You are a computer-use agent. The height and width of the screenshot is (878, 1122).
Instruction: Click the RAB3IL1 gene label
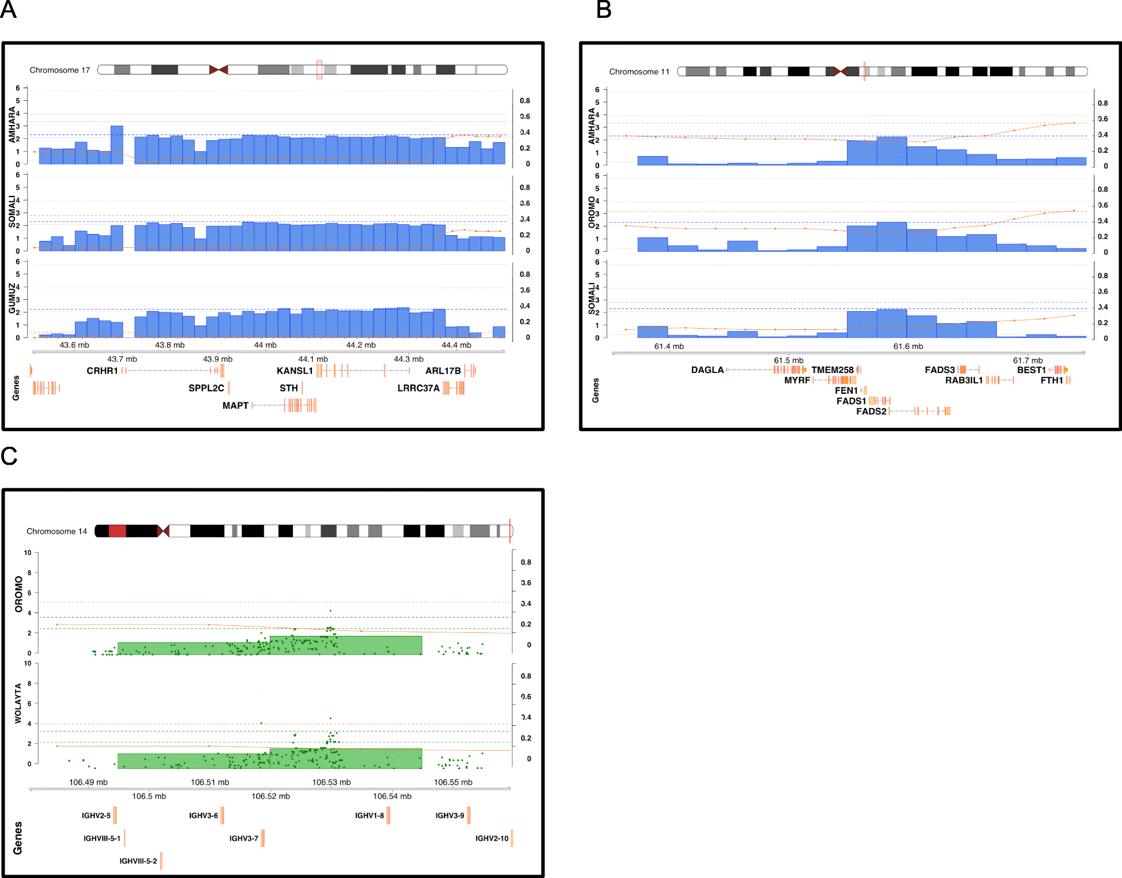click(963, 380)
